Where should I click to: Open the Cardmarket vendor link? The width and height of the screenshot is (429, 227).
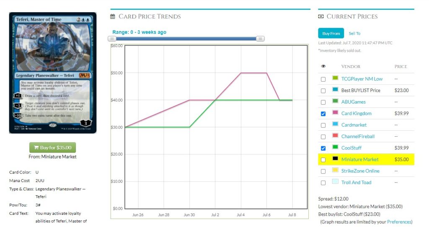[x=354, y=125]
